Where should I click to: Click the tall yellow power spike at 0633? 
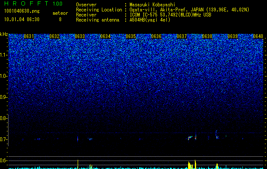click(78, 164)
